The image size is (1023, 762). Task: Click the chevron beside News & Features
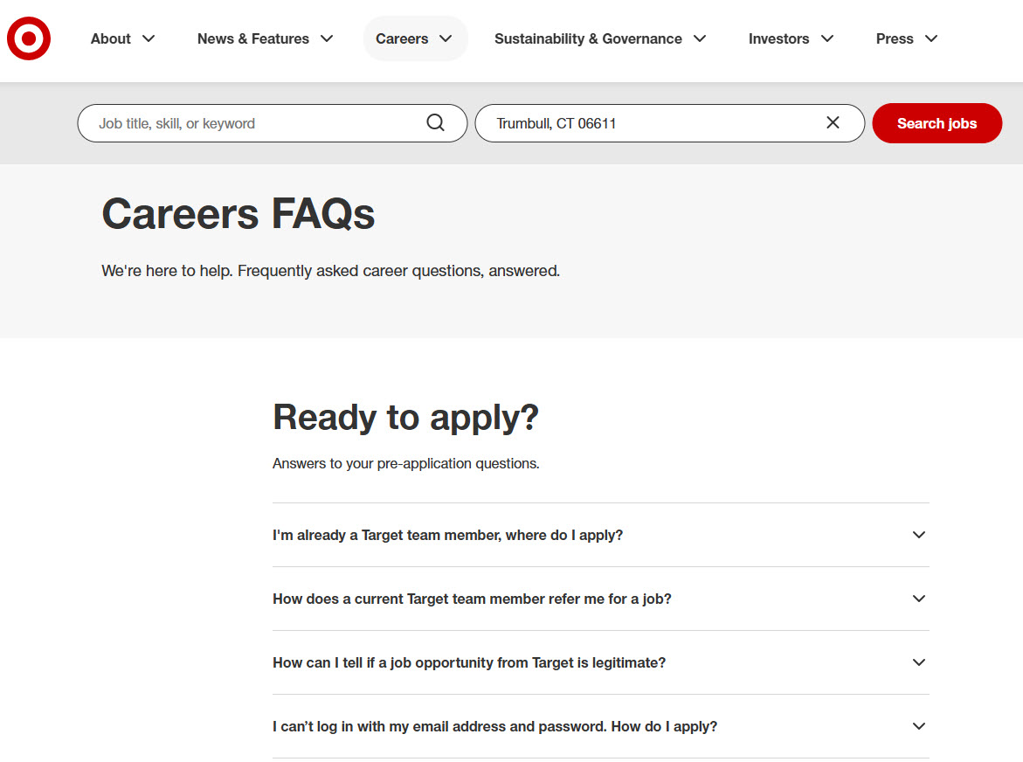click(327, 38)
